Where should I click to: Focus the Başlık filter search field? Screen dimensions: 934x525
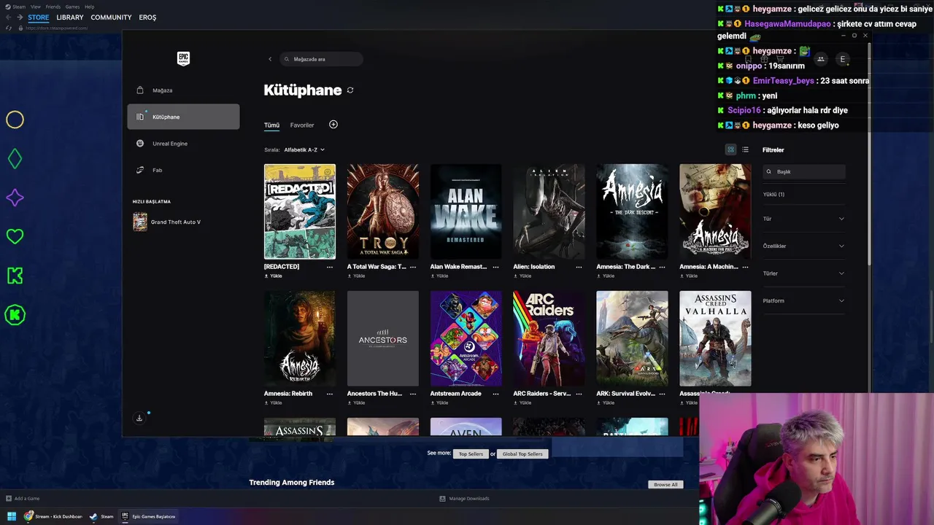[x=804, y=171]
